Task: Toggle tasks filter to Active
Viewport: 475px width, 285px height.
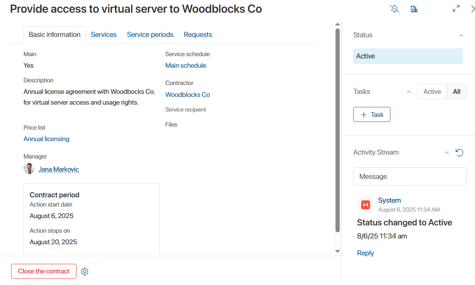Action: (432, 92)
